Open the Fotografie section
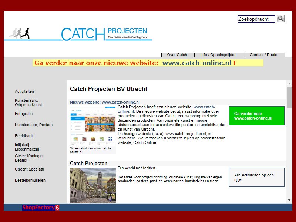Screen dimensions: 296x222 coord(24,114)
